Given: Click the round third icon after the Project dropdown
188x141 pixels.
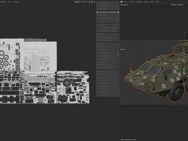Looking at the screenshot, I should (x=92, y=2).
